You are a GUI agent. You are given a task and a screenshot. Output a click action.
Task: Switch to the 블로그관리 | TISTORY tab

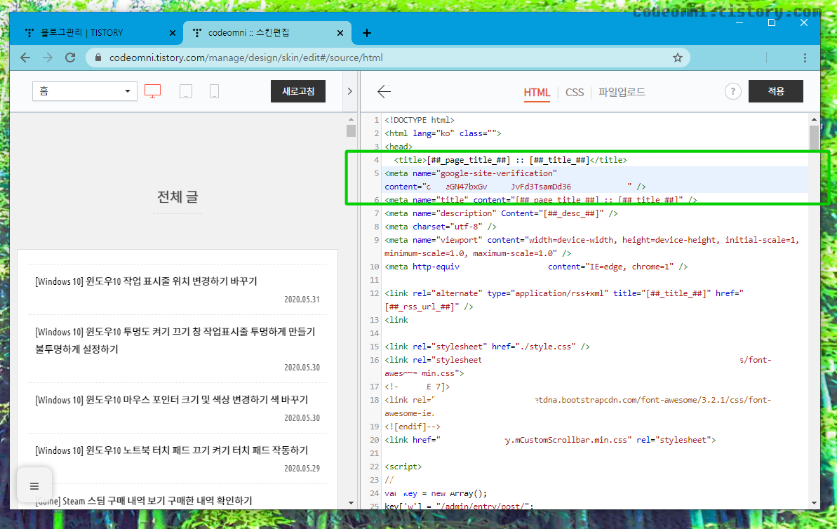click(x=81, y=32)
